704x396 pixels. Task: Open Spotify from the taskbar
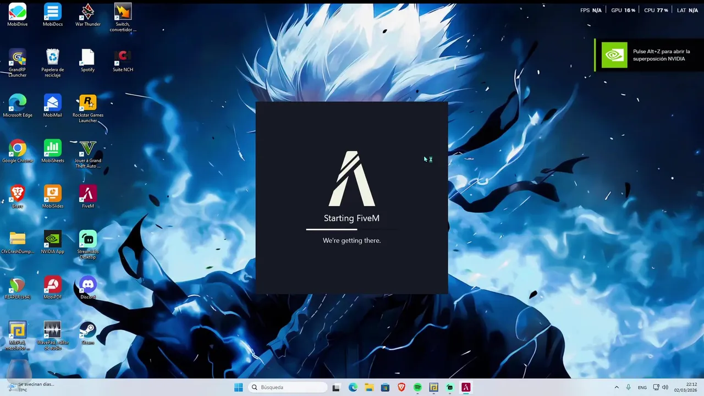pyautogui.click(x=417, y=387)
